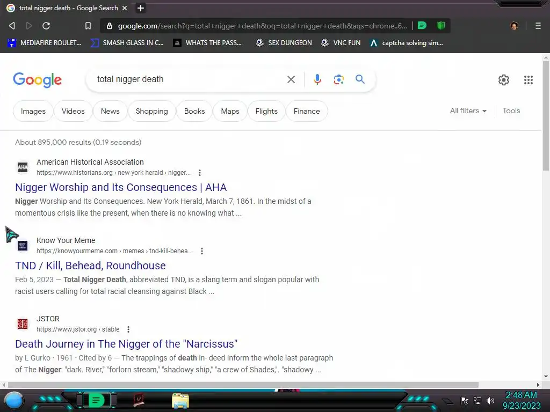The width and height of the screenshot is (550, 412).
Task: Open the red app icon on taskbar
Action: [139, 400]
